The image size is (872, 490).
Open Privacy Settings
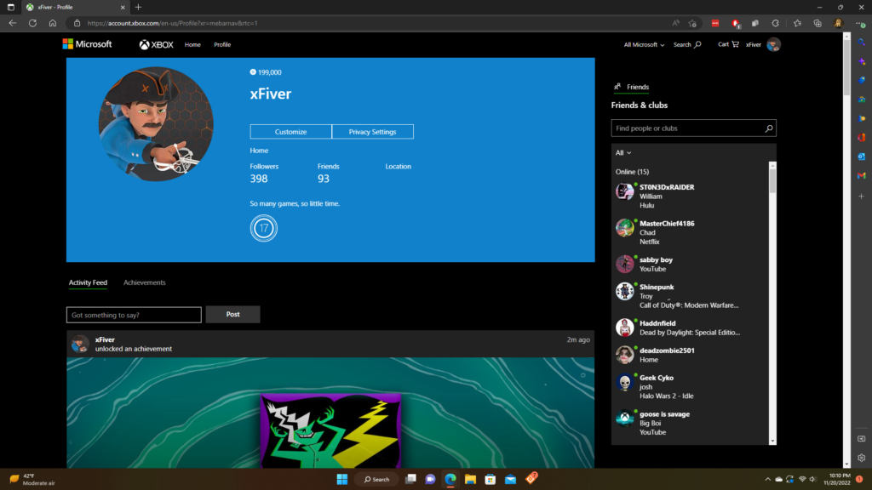click(x=372, y=132)
